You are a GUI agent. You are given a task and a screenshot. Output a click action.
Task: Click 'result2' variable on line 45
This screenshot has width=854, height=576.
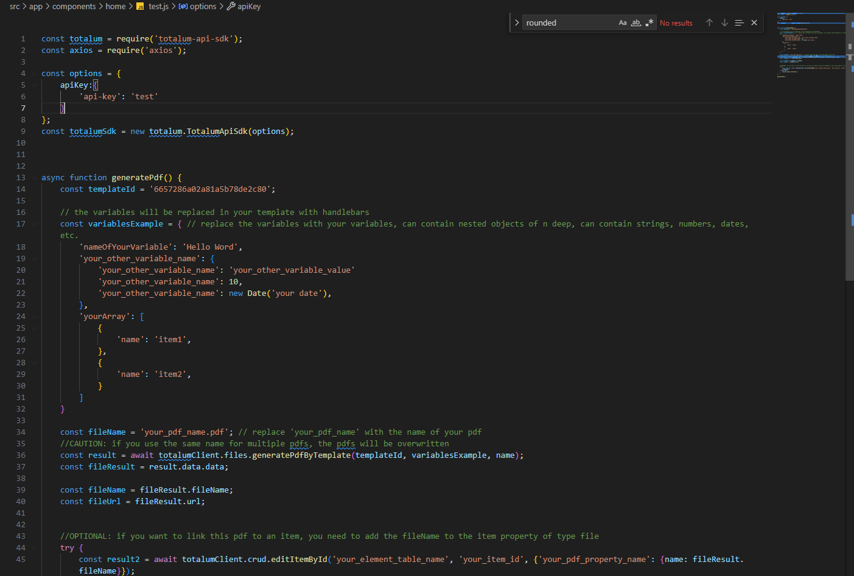(x=123, y=560)
